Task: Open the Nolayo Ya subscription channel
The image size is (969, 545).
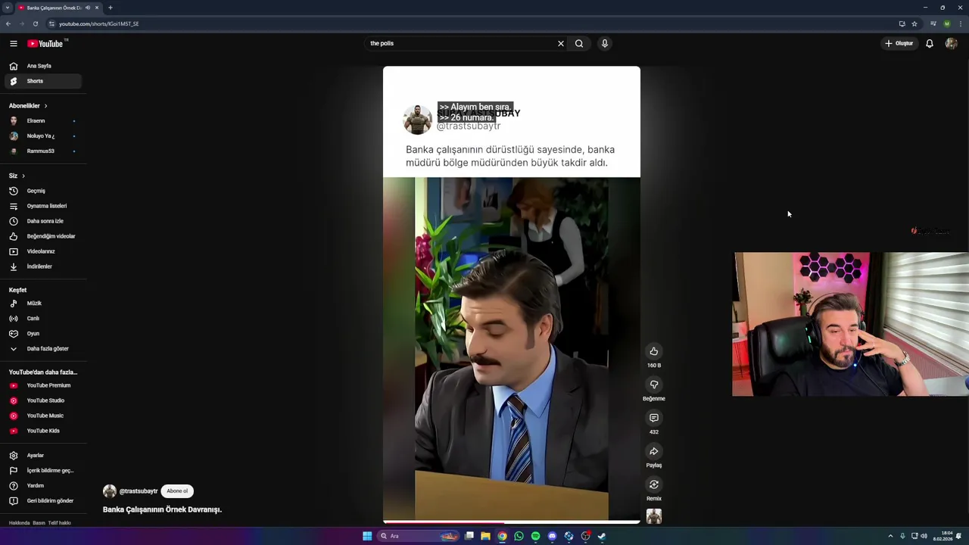Action: 42,136
